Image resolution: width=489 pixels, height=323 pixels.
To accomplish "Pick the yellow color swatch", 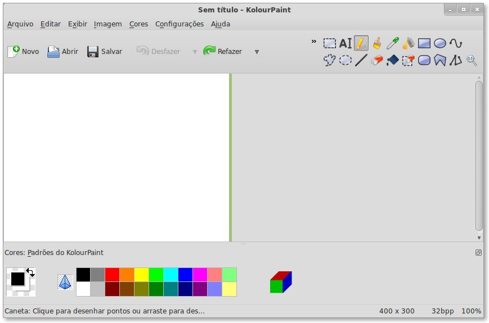I will point(141,275).
